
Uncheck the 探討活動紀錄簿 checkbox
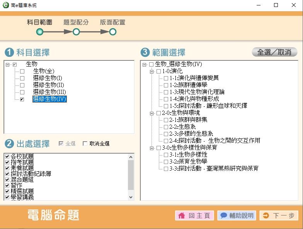coord(7,174)
